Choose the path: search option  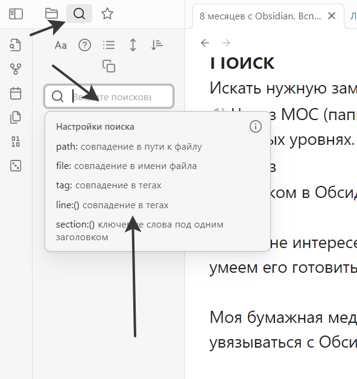pyautogui.click(x=129, y=147)
